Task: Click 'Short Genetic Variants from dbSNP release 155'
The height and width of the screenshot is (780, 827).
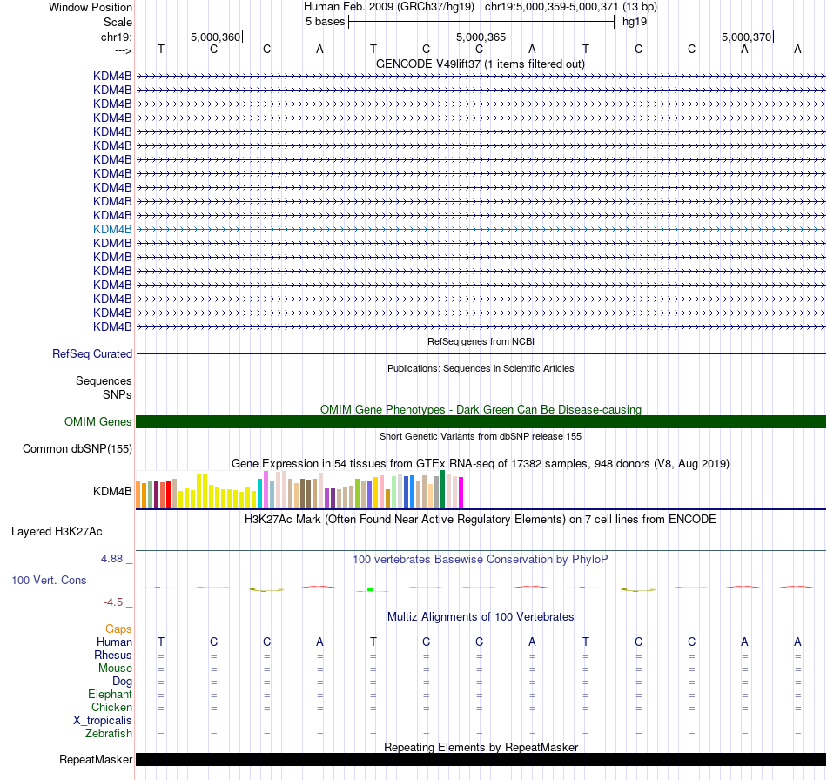Action: [x=481, y=437]
